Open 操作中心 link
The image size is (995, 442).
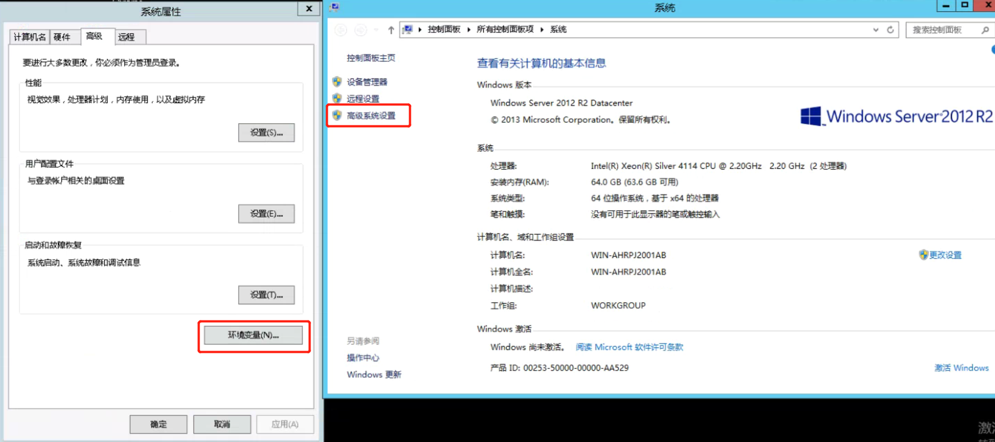[363, 358]
